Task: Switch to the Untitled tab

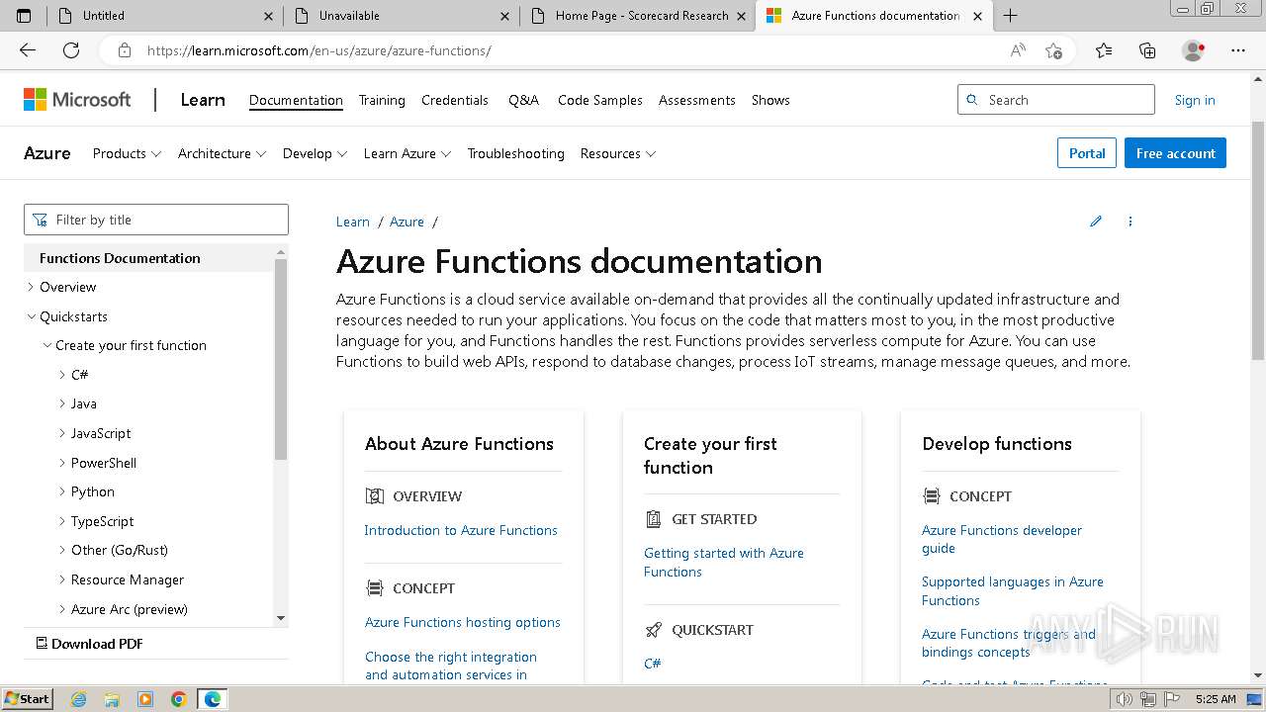Action: pyautogui.click(x=165, y=16)
